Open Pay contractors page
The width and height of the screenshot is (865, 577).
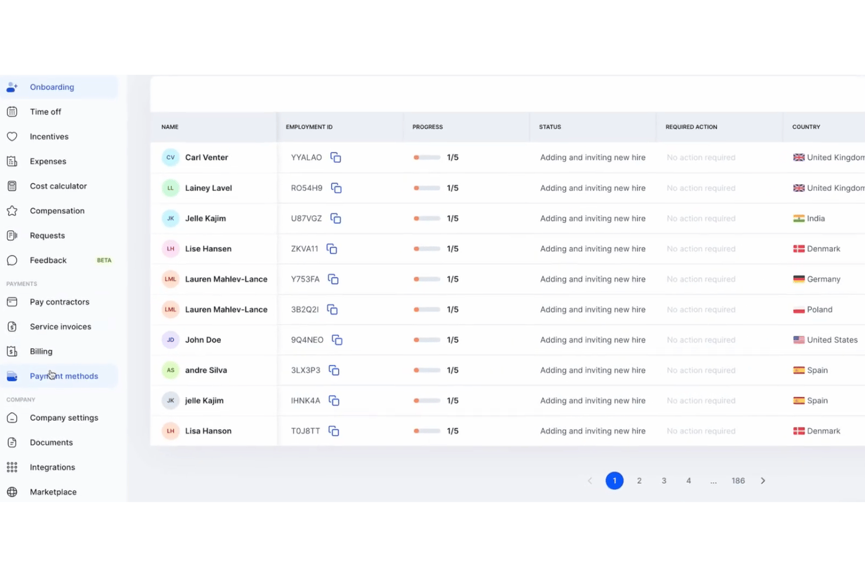tap(59, 302)
